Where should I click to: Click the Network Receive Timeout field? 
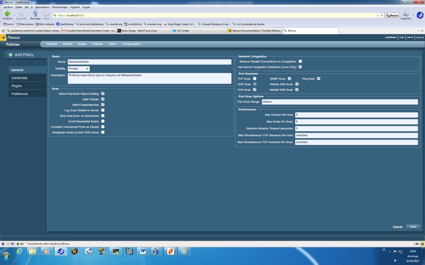pos(356,129)
